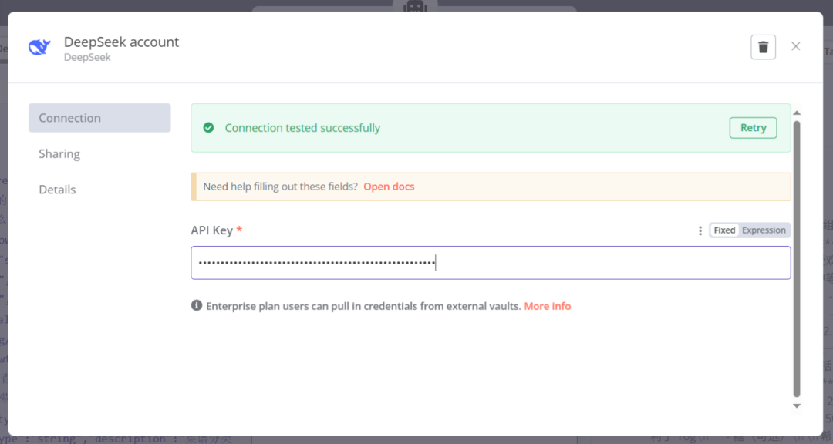
Task: Delete credential with the trash icon
Action: [763, 47]
